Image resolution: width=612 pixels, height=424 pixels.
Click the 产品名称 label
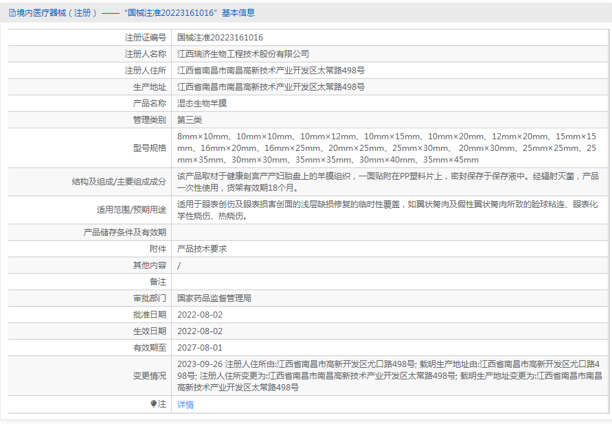tap(150, 104)
